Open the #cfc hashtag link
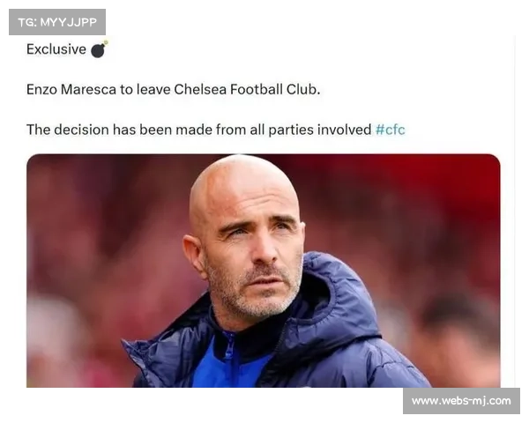This screenshot has width=529, height=423. (x=390, y=130)
